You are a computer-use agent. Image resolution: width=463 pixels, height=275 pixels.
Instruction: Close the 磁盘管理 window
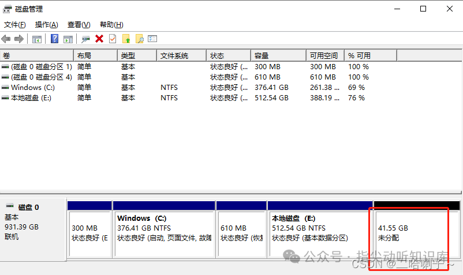point(449,9)
